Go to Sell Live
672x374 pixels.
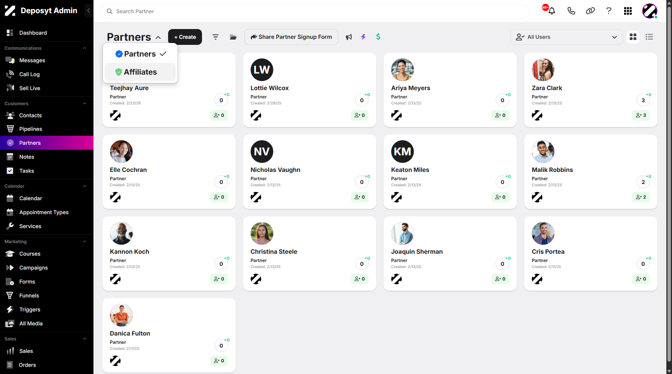(47, 88)
